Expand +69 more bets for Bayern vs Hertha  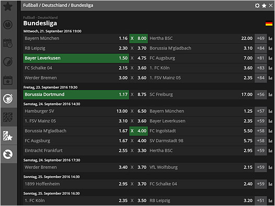click(x=260, y=39)
